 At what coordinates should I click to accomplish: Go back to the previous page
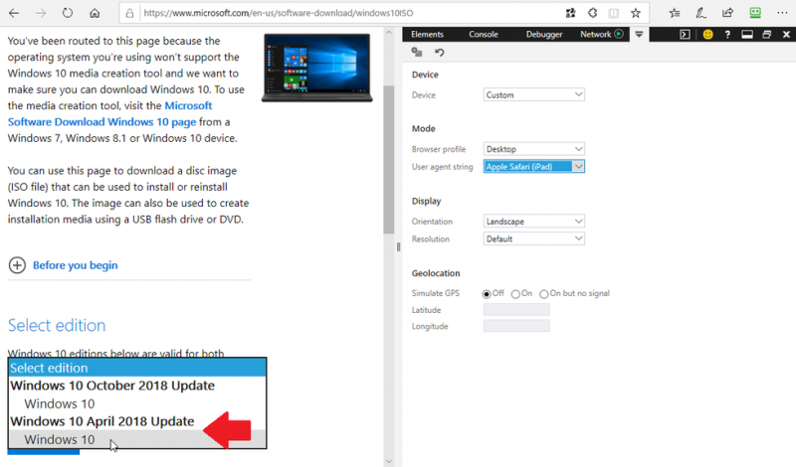(14, 13)
